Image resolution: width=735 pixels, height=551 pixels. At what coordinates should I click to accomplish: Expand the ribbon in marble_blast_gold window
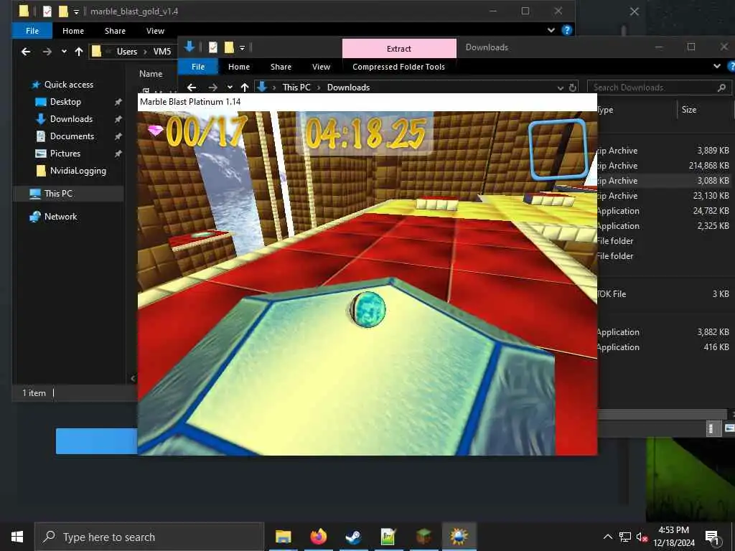(551, 30)
